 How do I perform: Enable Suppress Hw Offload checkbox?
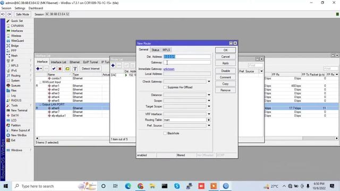(165, 87)
